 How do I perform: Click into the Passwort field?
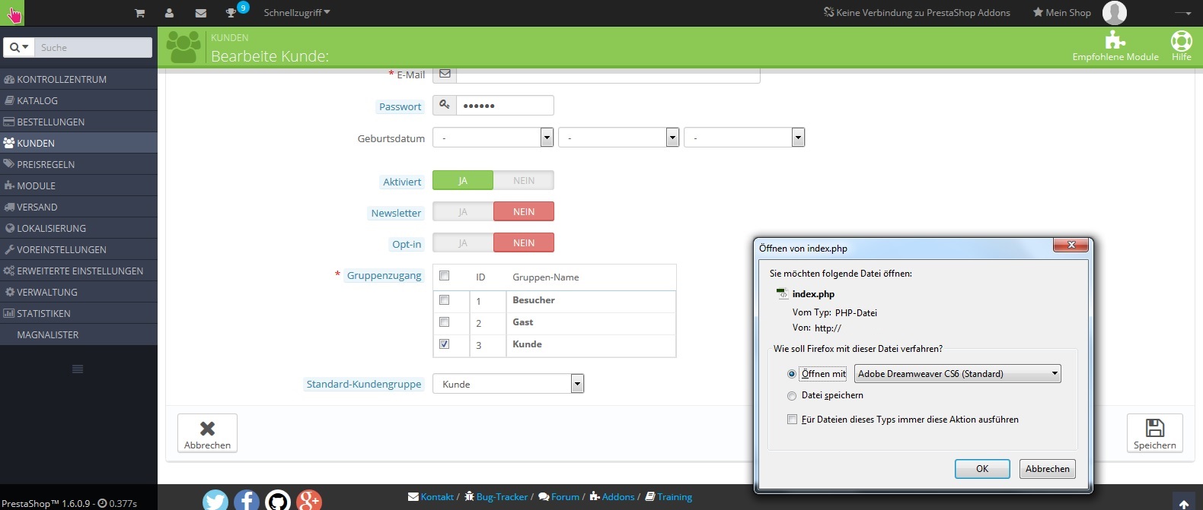pos(505,105)
